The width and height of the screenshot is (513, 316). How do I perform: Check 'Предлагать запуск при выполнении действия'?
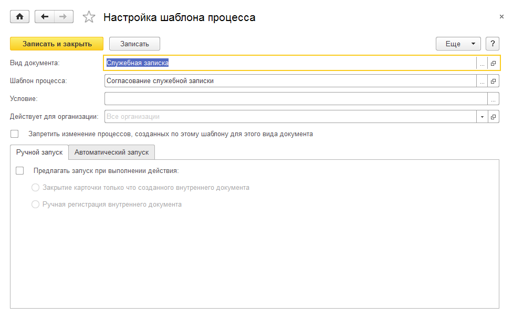pyautogui.click(x=20, y=170)
